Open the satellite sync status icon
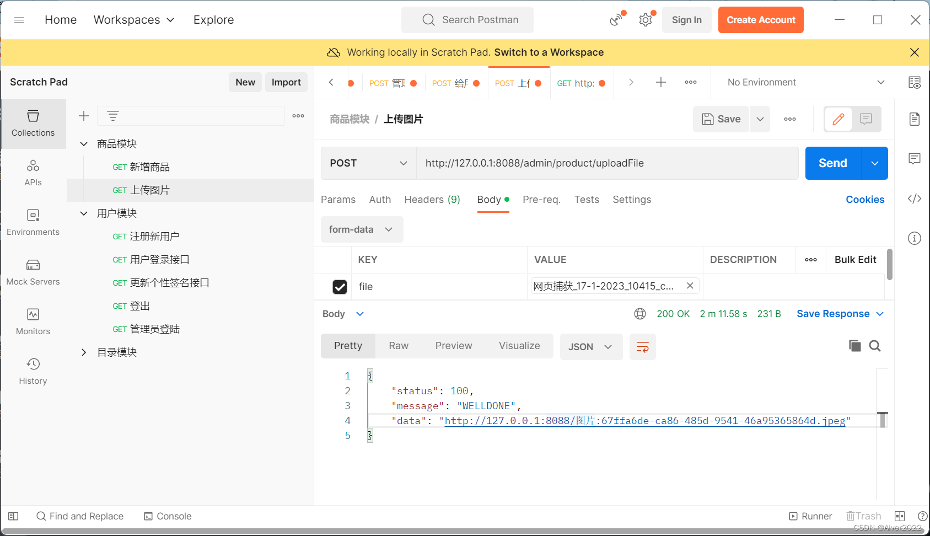Viewport: 930px width, 536px height. coord(617,20)
